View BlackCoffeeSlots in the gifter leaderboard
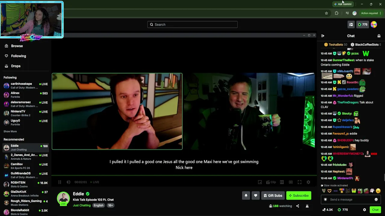Viewport: 385px width, 216px height. [366, 45]
